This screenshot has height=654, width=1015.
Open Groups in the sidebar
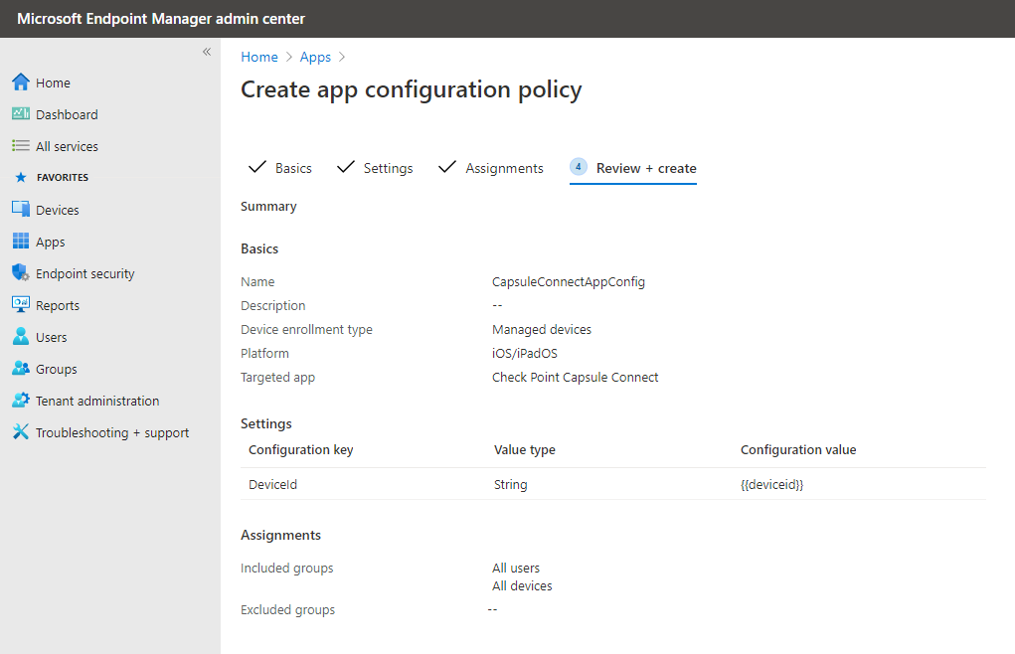pyautogui.click(x=57, y=369)
